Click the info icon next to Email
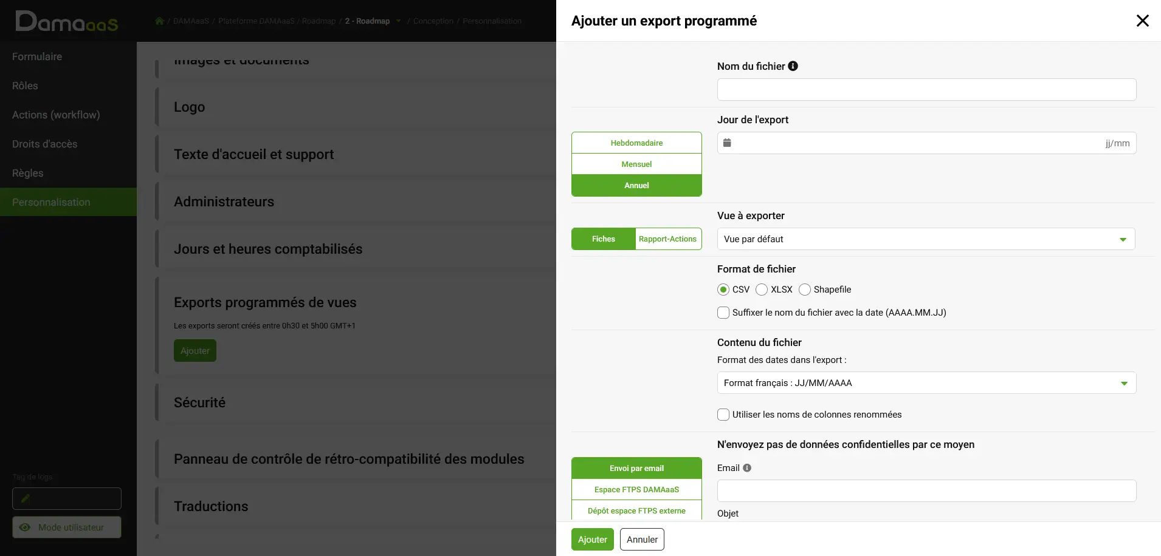This screenshot has height=556, width=1161. pos(747,468)
